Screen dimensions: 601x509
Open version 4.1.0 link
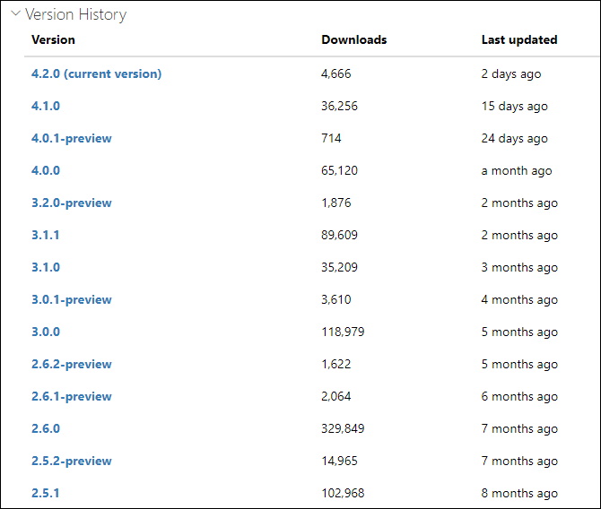point(46,106)
